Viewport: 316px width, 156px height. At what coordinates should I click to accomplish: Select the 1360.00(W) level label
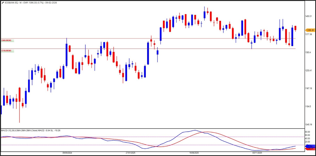(6, 40)
